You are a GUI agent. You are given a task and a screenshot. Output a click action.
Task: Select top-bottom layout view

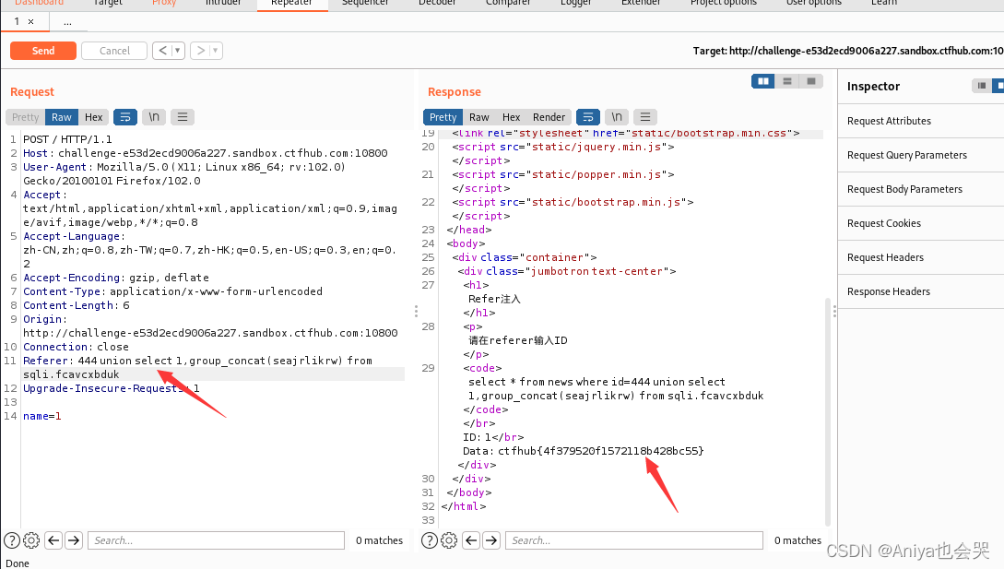(787, 81)
